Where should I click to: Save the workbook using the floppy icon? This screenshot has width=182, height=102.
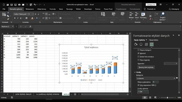(11, 5)
